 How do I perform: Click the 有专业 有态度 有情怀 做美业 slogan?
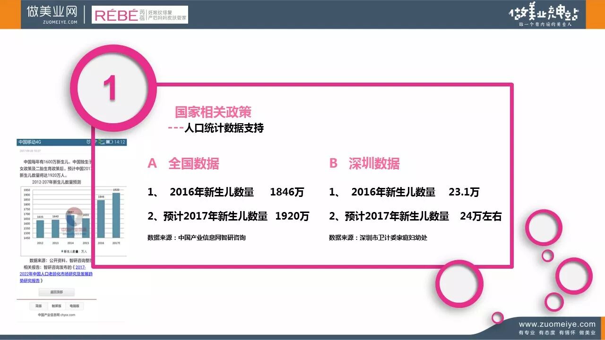click(557, 333)
